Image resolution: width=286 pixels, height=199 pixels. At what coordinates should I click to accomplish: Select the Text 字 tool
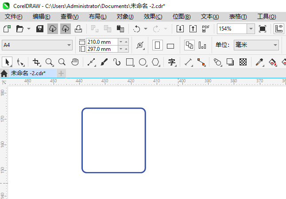point(172,62)
